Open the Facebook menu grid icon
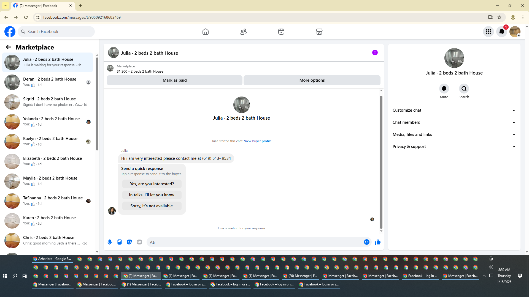Viewport: 529px width, 297px height. click(x=488, y=32)
